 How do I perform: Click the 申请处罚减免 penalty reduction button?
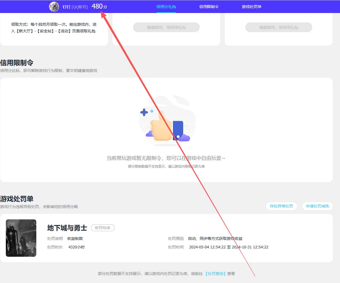click(317, 206)
